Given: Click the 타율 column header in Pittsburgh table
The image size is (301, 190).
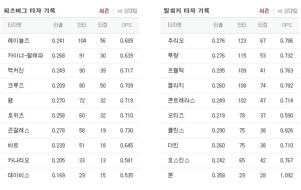Looking at the screenshot, I should (x=58, y=25).
